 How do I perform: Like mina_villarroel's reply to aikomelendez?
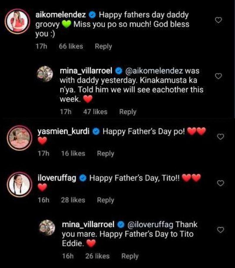click(218, 76)
